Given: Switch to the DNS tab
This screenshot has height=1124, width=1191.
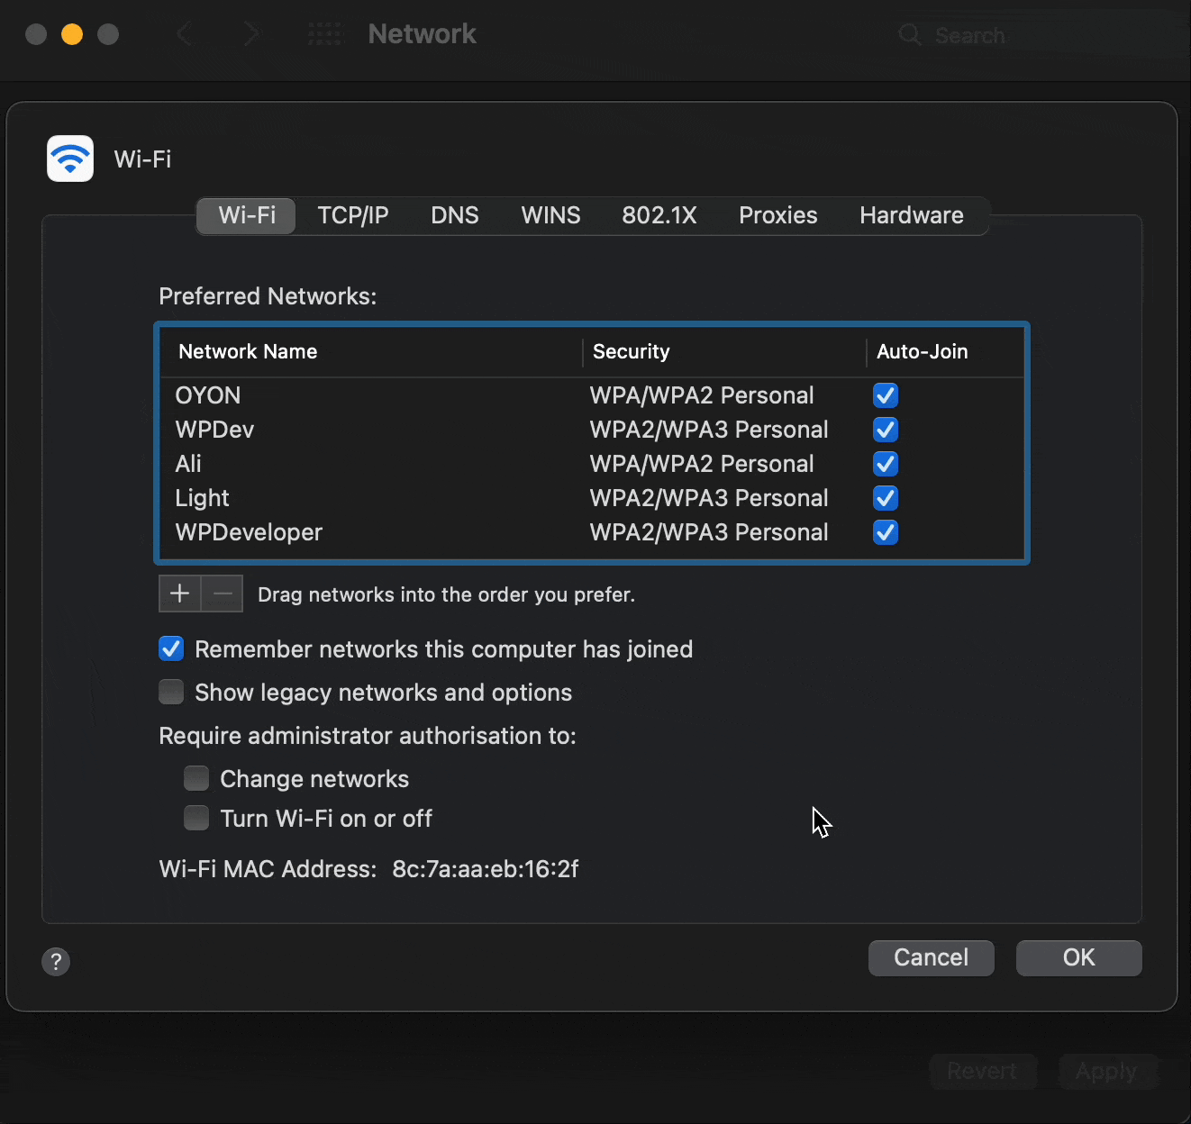Looking at the screenshot, I should pos(454,215).
